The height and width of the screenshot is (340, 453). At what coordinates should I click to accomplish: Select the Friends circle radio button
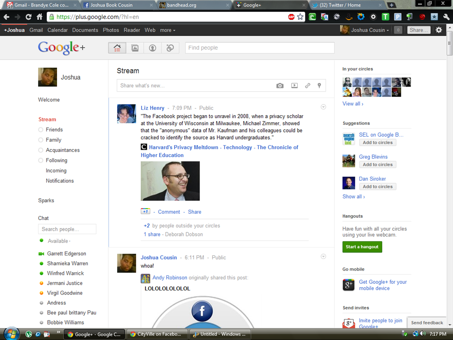pos(41,130)
